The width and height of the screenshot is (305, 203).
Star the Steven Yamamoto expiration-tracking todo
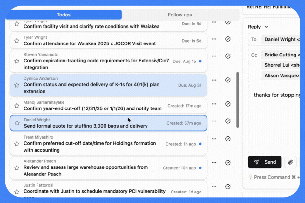coord(17,61)
